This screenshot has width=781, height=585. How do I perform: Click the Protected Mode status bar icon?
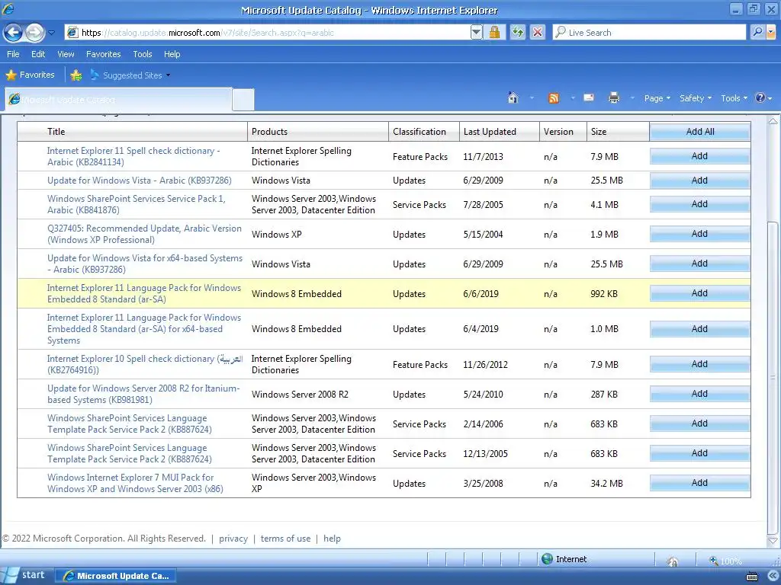pyautogui.click(x=673, y=561)
